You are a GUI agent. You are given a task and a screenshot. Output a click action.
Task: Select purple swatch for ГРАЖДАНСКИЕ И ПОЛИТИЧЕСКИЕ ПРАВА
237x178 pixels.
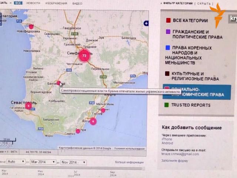(168, 32)
